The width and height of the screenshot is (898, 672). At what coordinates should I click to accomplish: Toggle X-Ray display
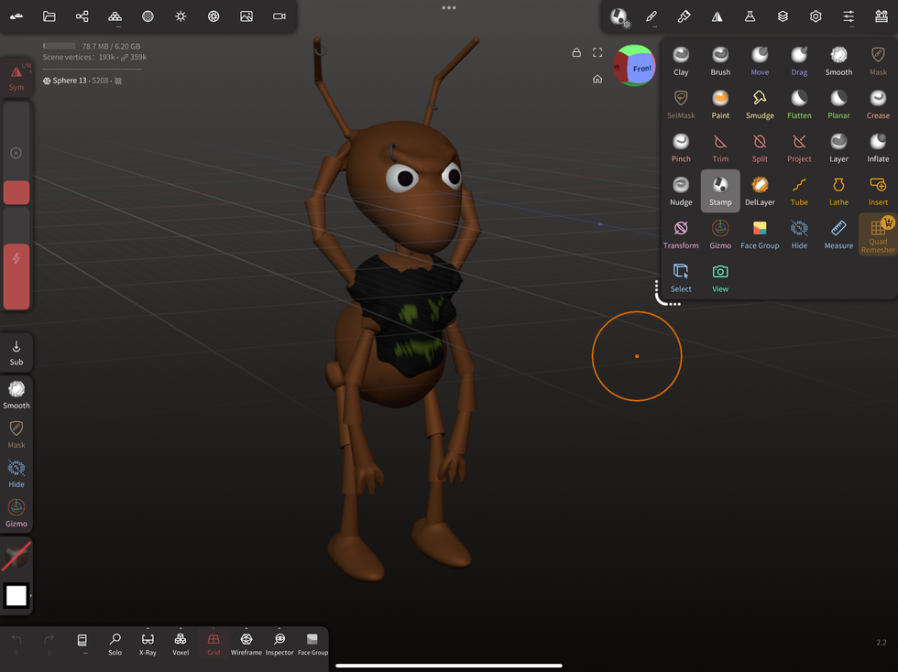pyautogui.click(x=148, y=644)
